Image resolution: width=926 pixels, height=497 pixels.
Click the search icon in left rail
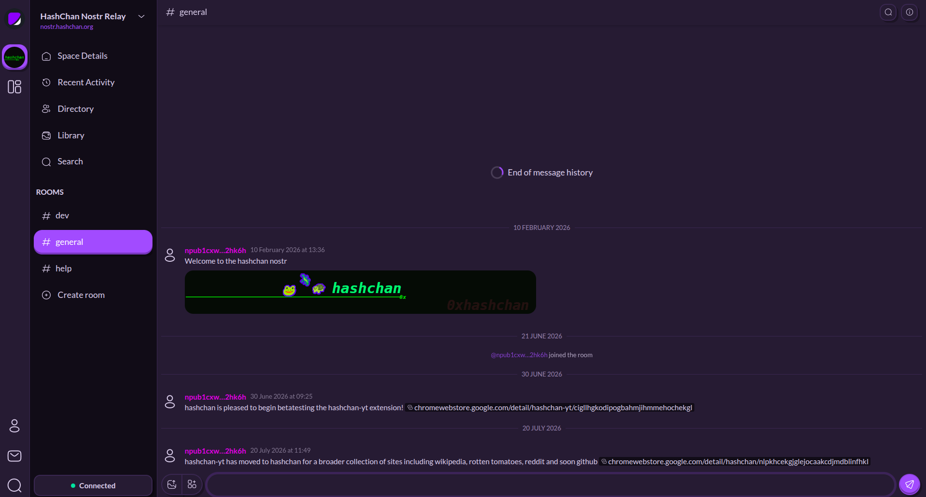click(14, 485)
